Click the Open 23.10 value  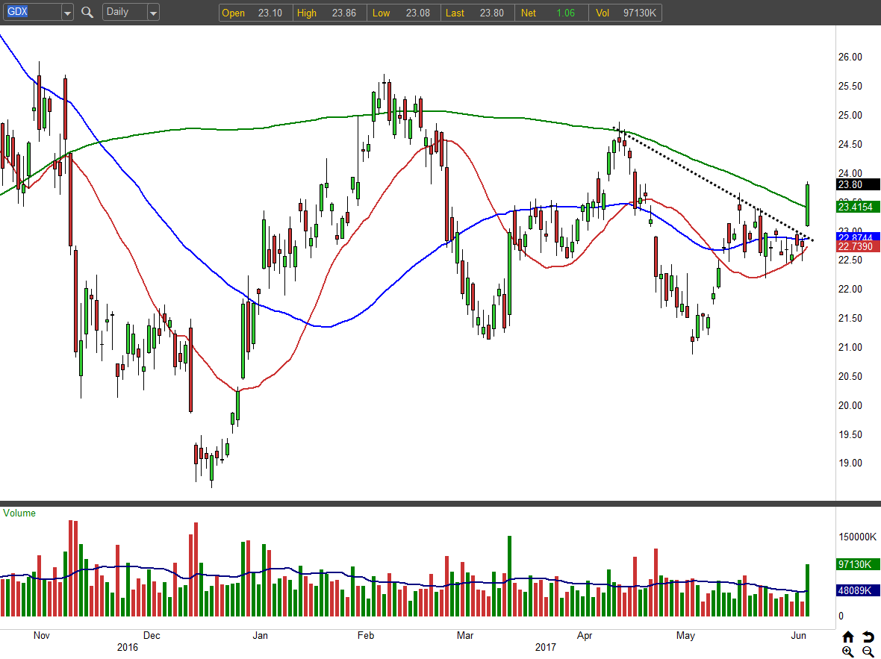(x=270, y=13)
